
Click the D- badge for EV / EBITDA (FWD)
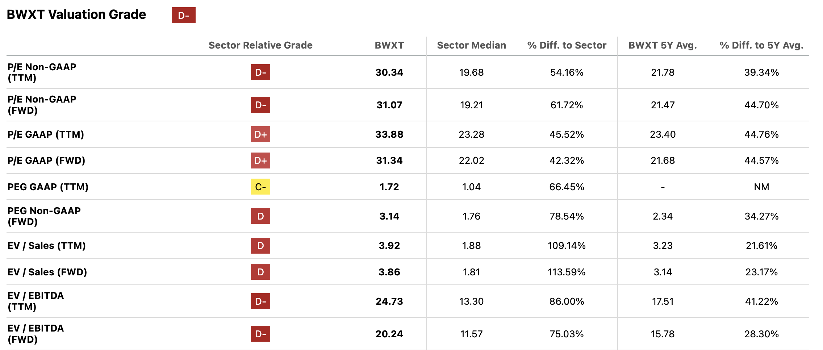click(x=260, y=334)
